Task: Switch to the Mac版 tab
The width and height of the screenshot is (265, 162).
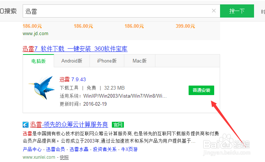Action: 140,61
